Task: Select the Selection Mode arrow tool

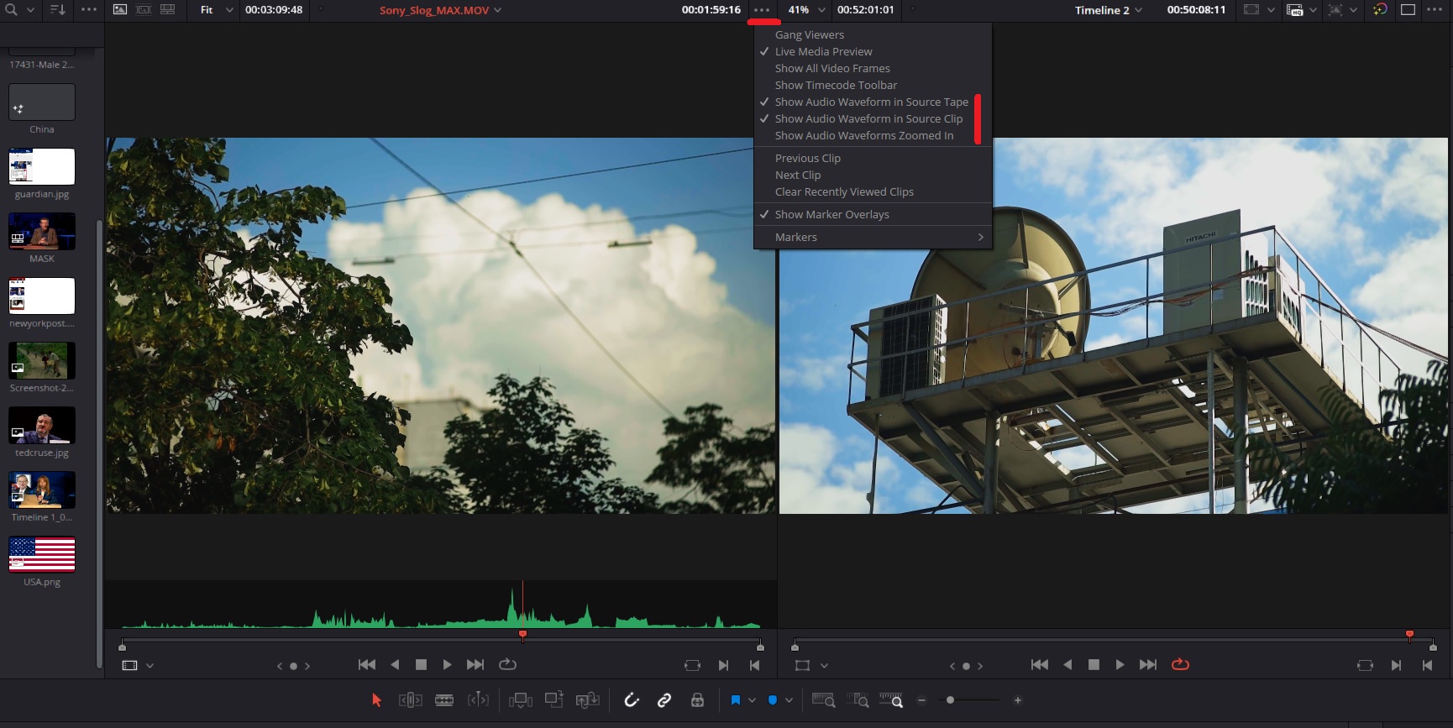Action: (x=376, y=700)
